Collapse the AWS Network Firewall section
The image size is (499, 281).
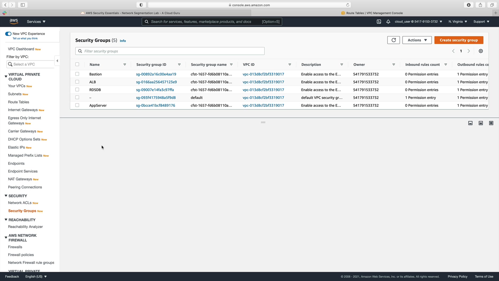[6, 238]
